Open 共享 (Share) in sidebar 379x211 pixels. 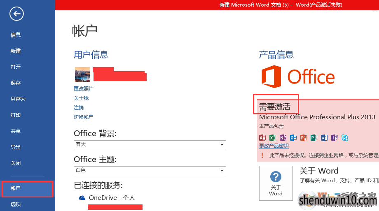(x=16, y=131)
